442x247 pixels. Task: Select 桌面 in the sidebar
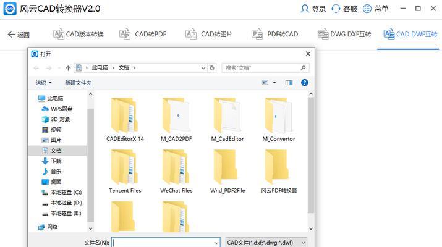(x=52, y=182)
